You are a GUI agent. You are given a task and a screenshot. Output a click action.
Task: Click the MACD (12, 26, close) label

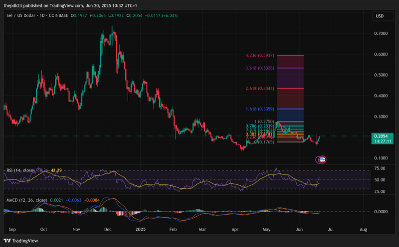tap(27, 200)
